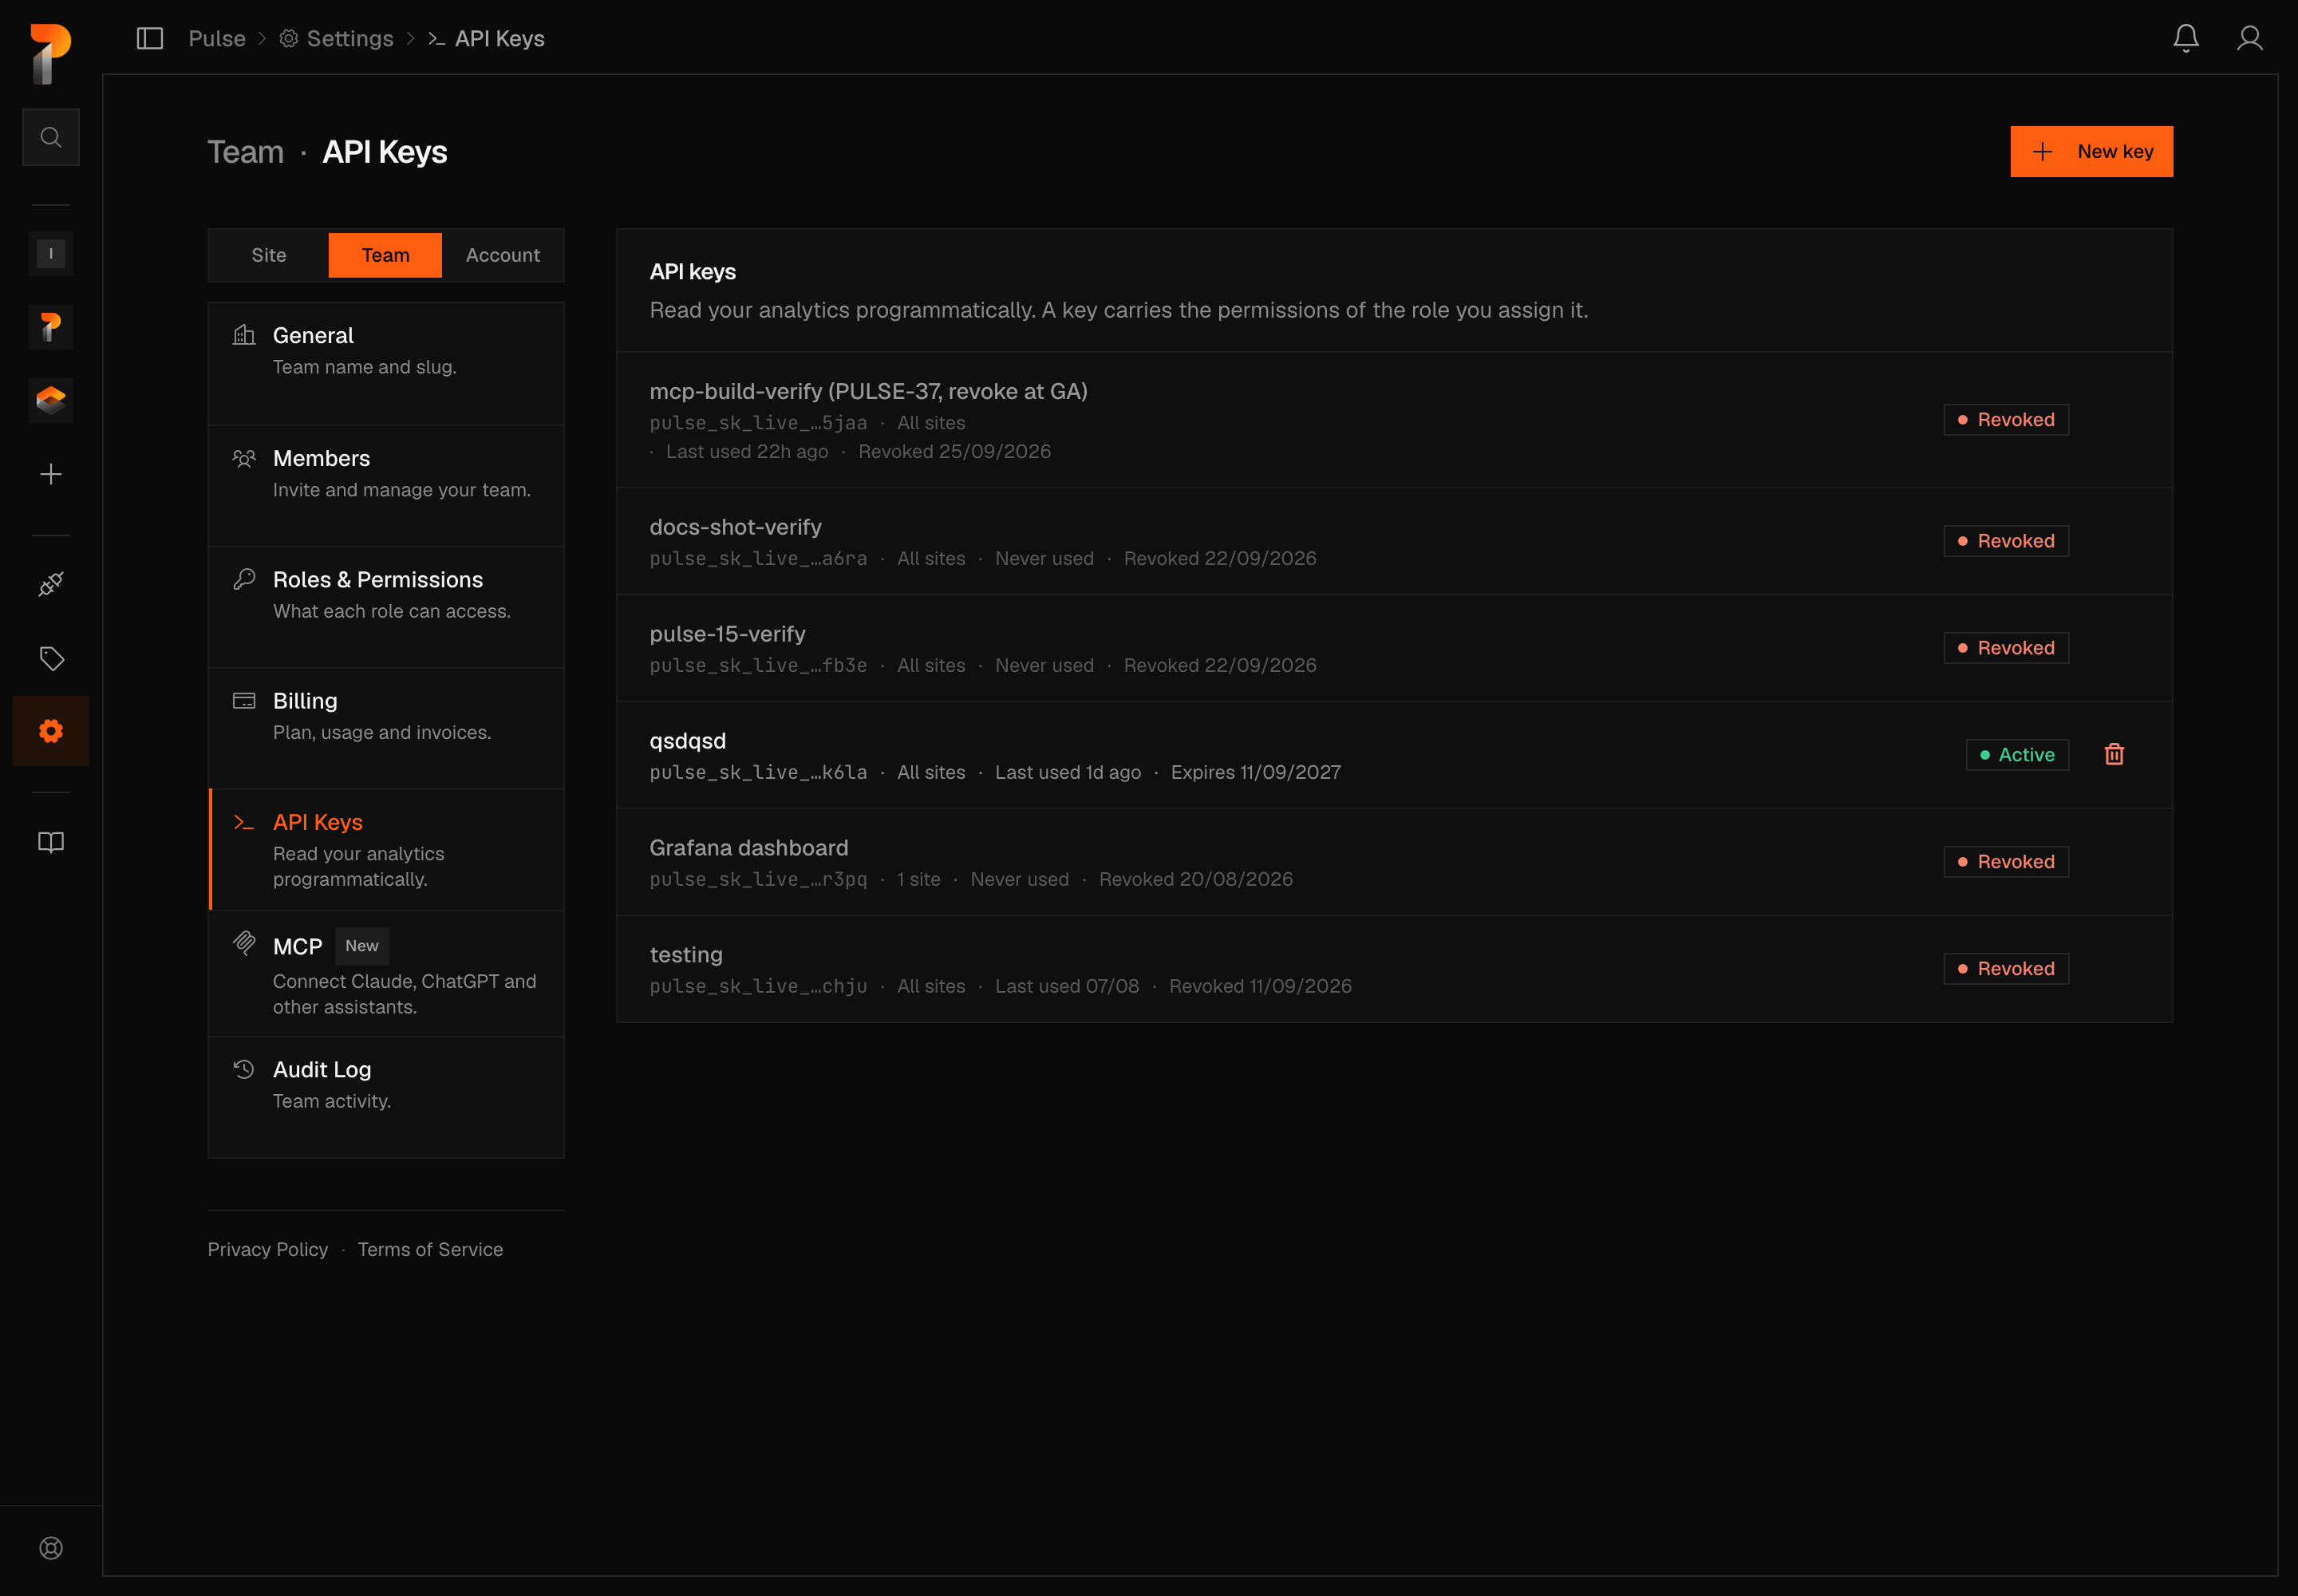Switch to the Site tab
Image resolution: width=2298 pixels, height=1596 pixels.
269,255
